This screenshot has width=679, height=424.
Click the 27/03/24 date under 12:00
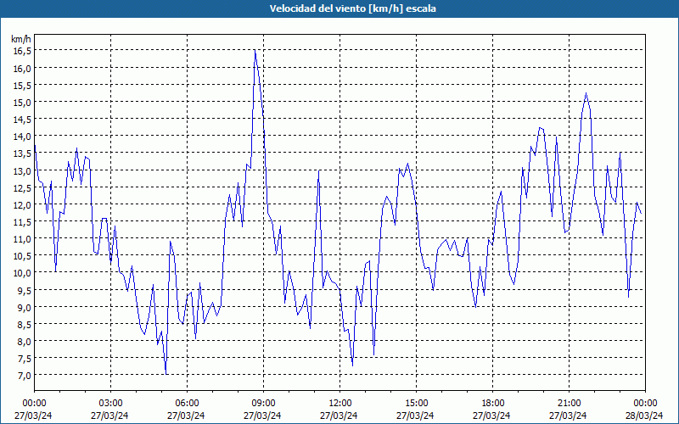[x=339, y=416]
